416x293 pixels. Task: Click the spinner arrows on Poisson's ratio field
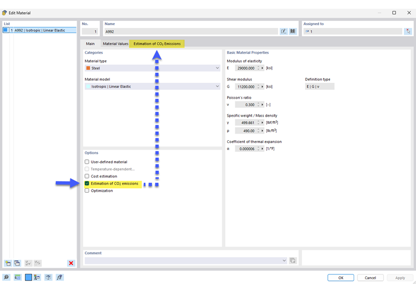tap(258, 105)
